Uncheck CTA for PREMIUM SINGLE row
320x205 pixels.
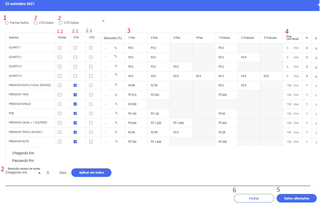[x=75, y=104]
